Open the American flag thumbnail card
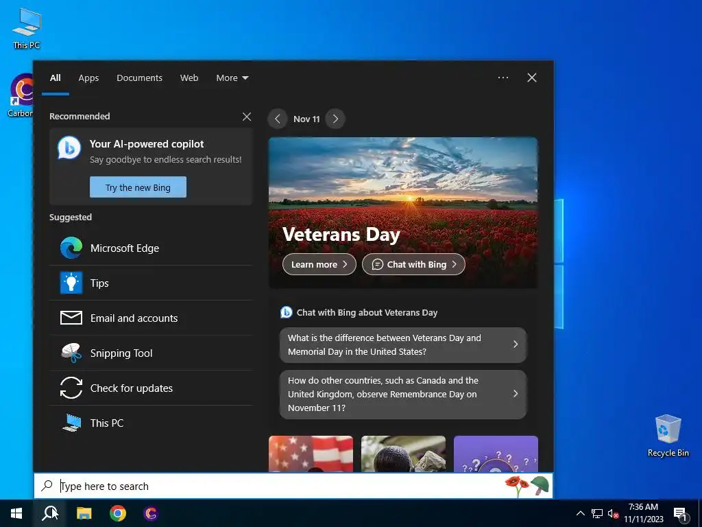Screen dimensions: 702x527 pos(311,454)
